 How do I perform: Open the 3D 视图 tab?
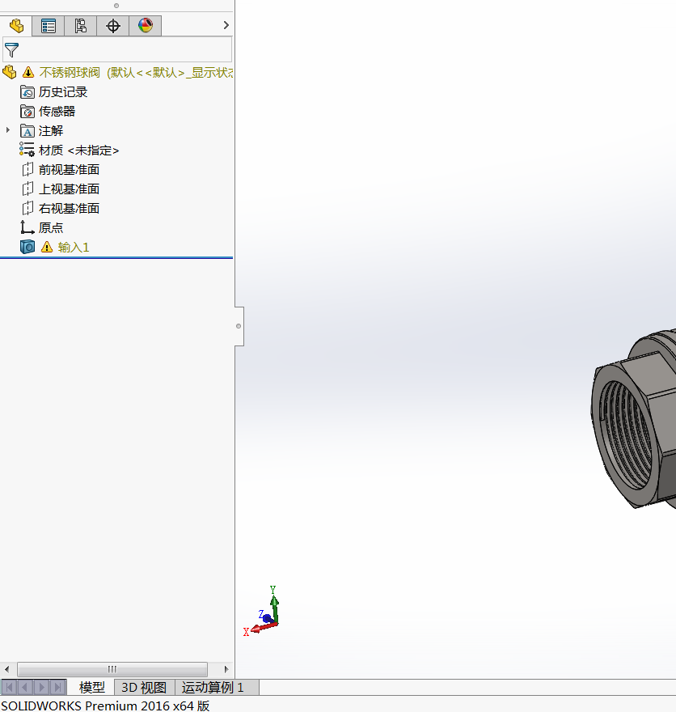[144, 688]
